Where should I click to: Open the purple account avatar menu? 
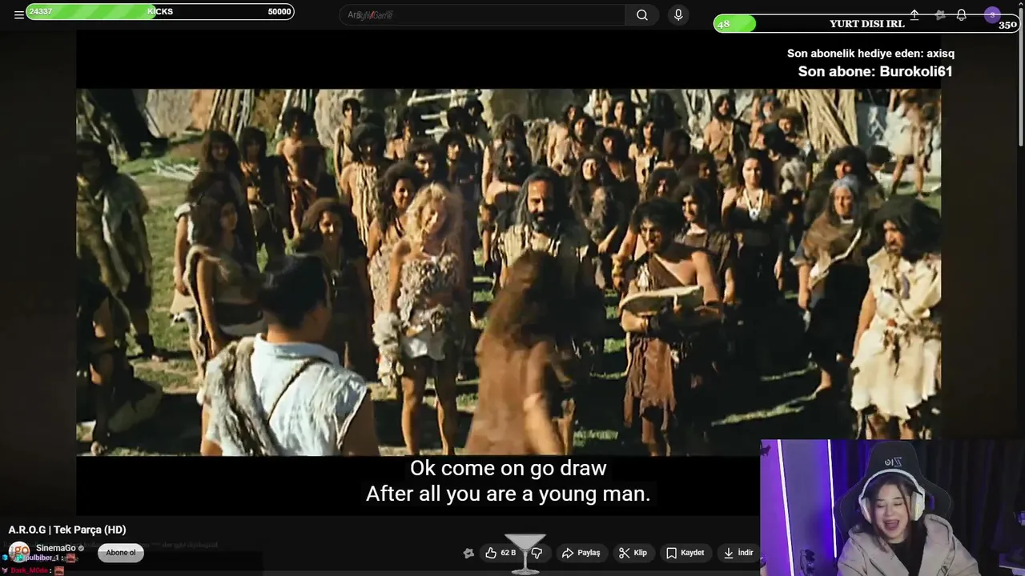pos(992,15)
